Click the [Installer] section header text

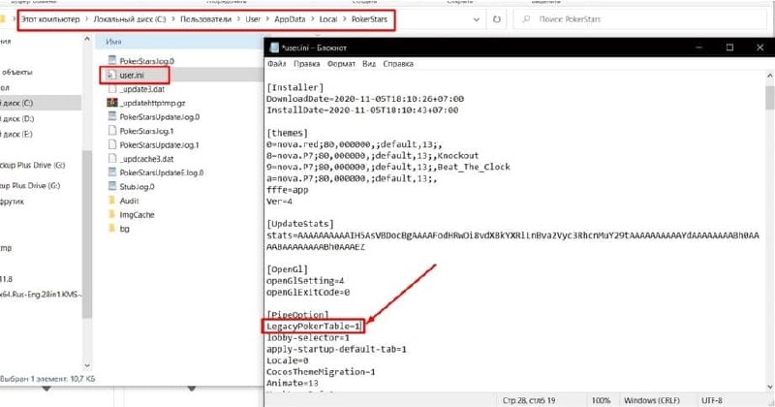click(x=295, y=87)
